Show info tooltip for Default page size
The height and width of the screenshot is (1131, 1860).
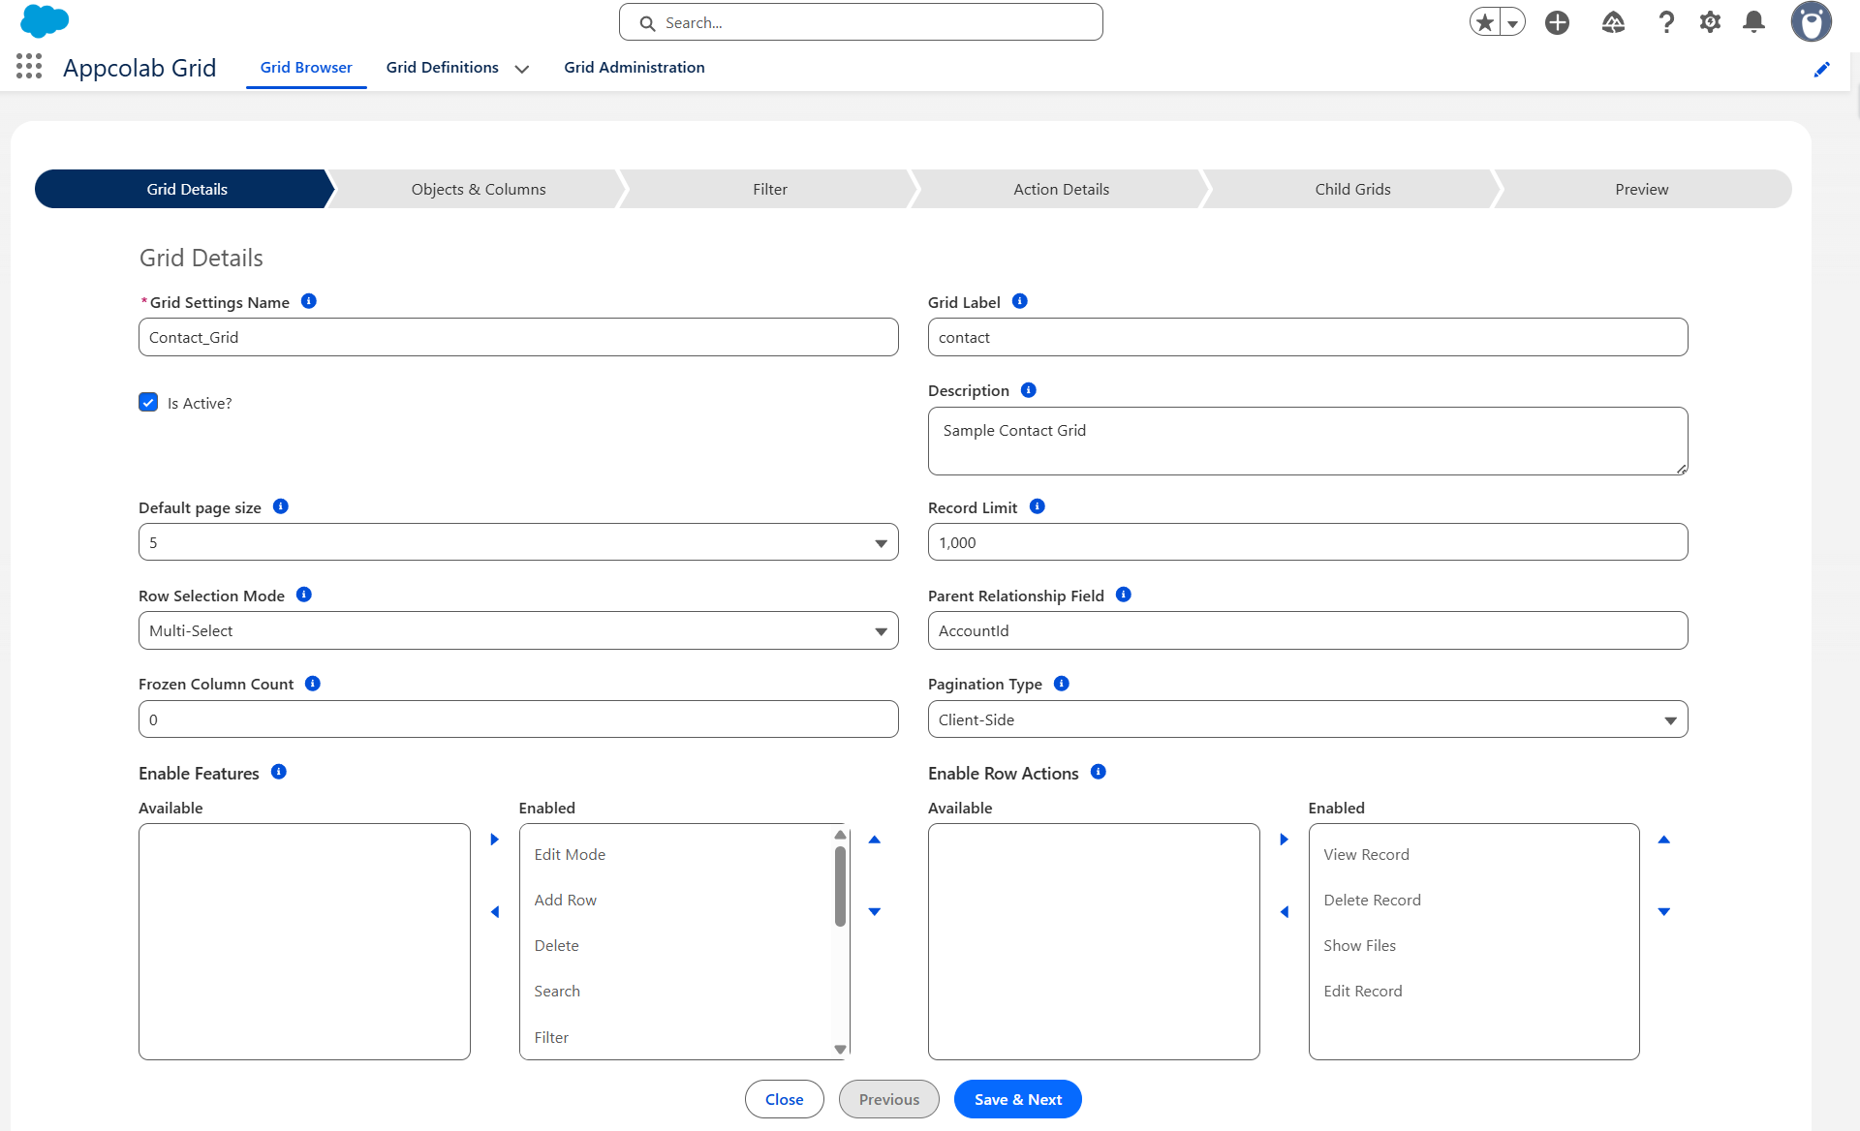pos(281,506)
